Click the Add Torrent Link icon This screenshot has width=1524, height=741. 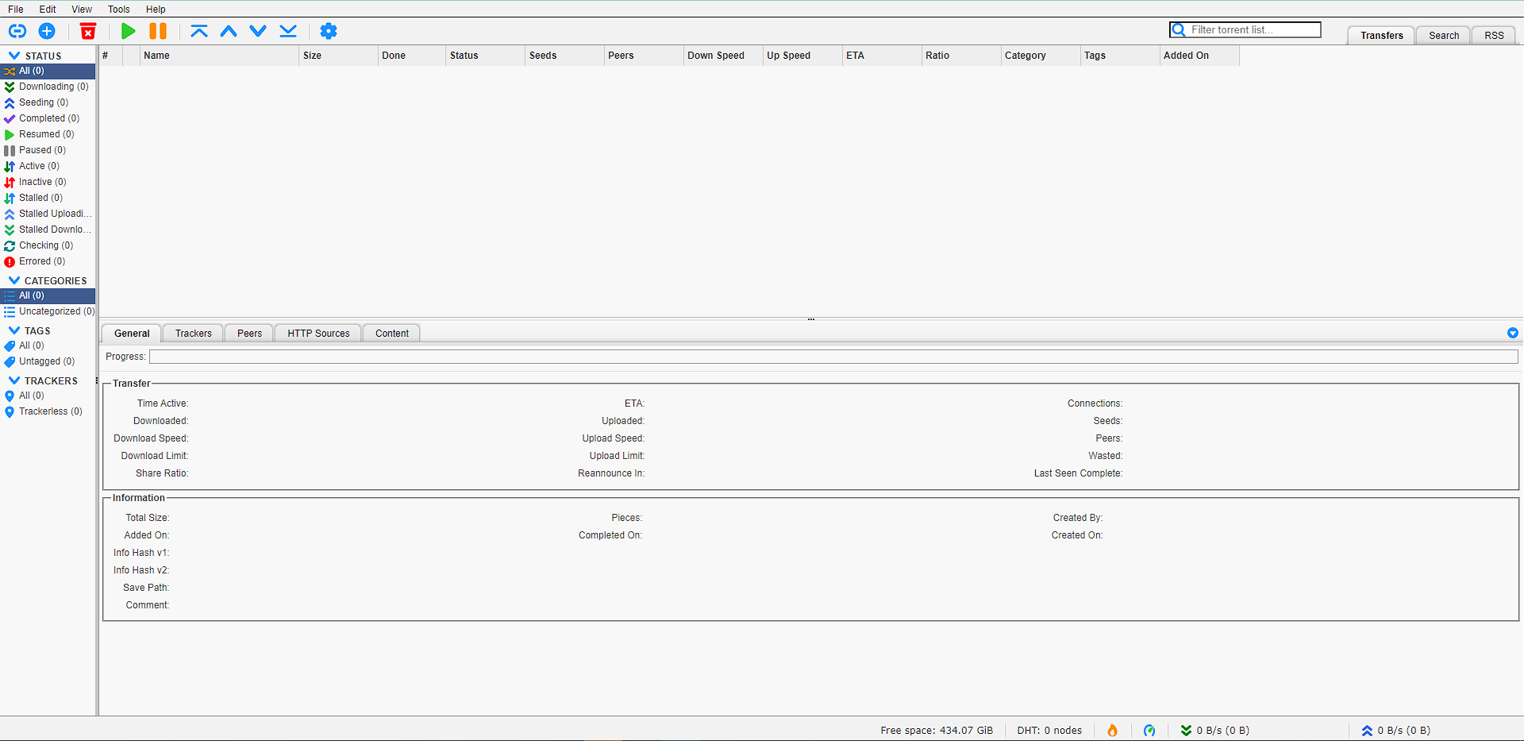point(17,31)
